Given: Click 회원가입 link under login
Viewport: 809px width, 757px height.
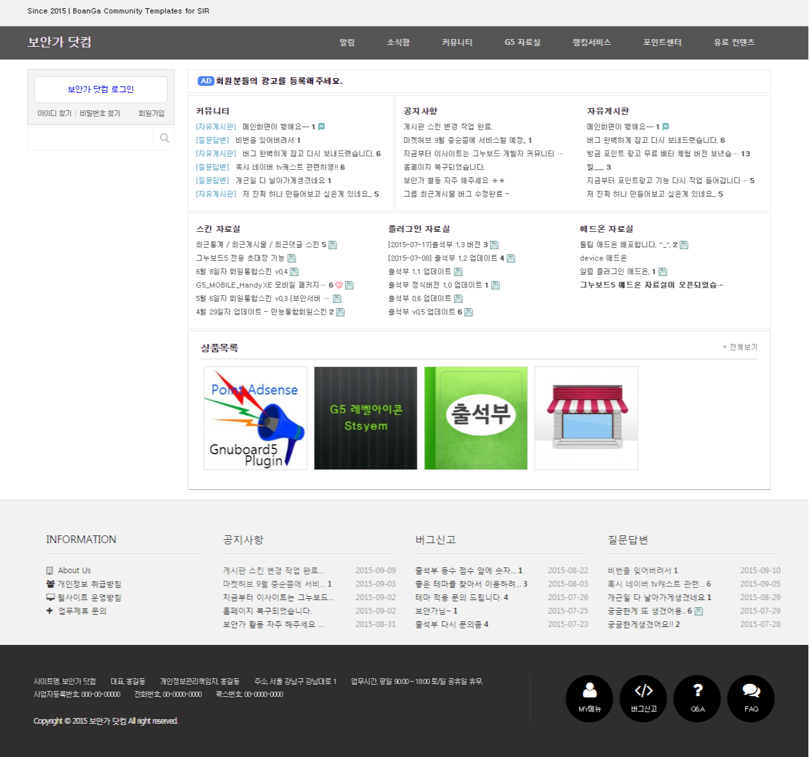Looking at the screenshot, I should tap(151, 113).
